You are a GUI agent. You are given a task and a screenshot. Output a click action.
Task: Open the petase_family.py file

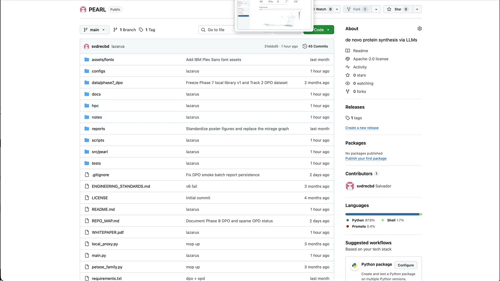107,267
